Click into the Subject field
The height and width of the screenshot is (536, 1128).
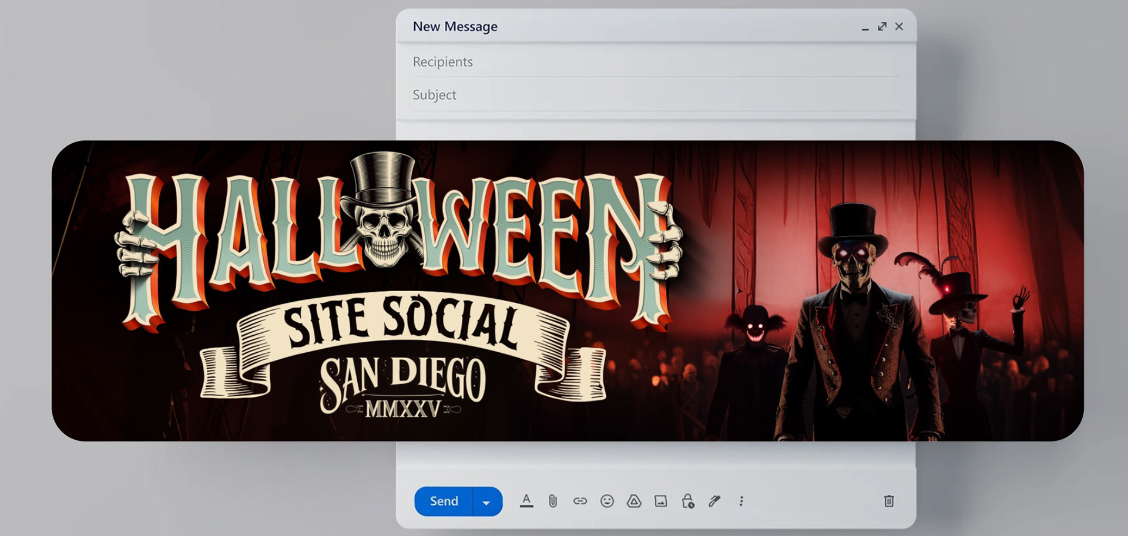(656, 95)
